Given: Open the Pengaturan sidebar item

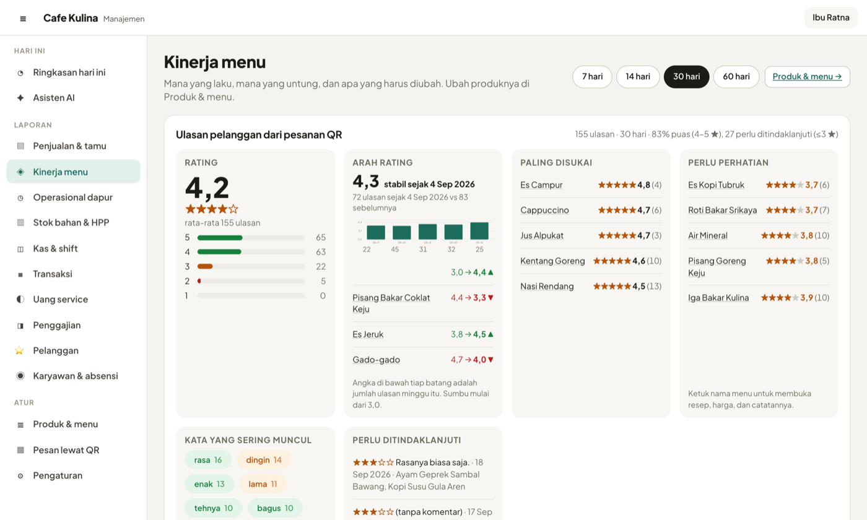Looking at the screenshot, I should (74, 476).
